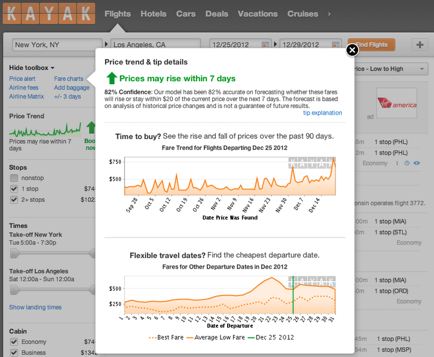Screen dimensions: 434x357
Task: Check the nonstop checkbox
Action: [14, 178]
